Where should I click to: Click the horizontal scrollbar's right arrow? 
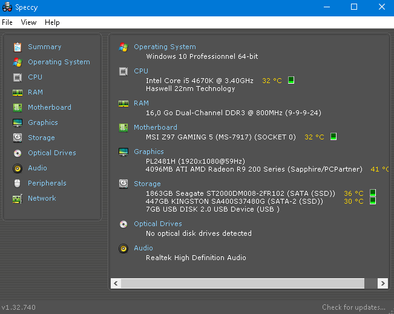(383, 283)
